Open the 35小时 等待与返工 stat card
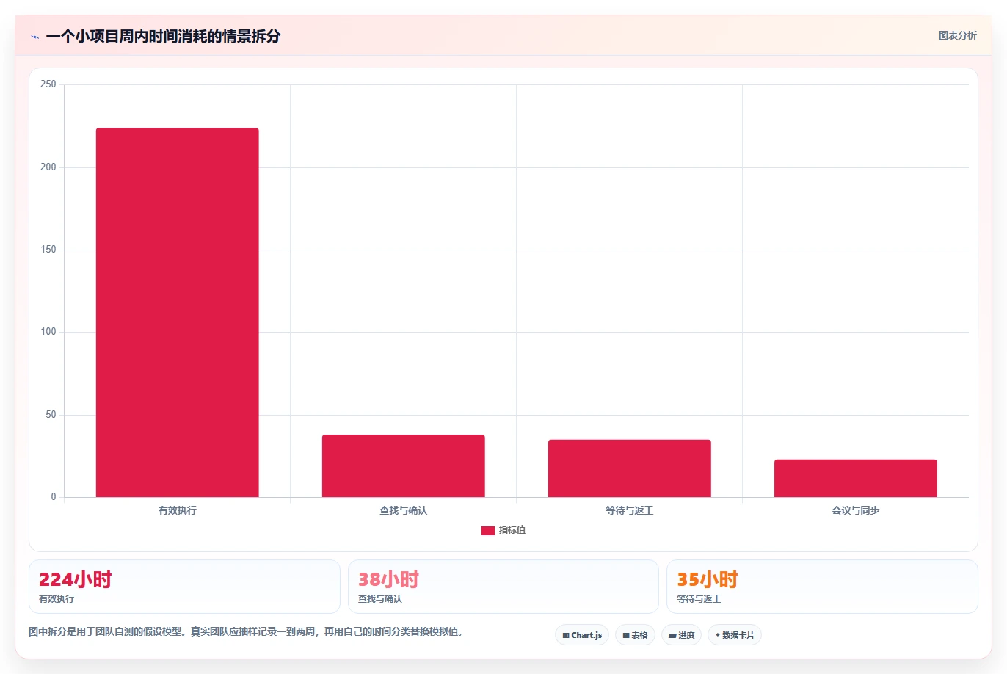Screen dimensions: 1007x674 822,587
